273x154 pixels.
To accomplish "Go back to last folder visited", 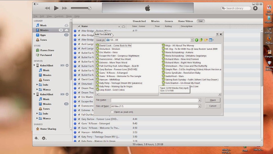I will click(x=196, y=40).
